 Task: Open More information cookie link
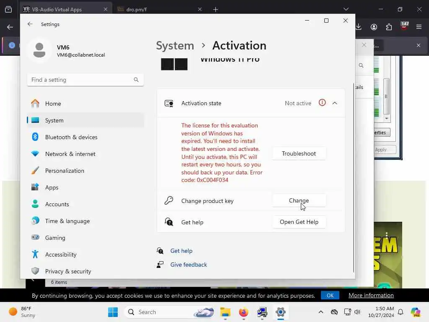coord(371,295)
